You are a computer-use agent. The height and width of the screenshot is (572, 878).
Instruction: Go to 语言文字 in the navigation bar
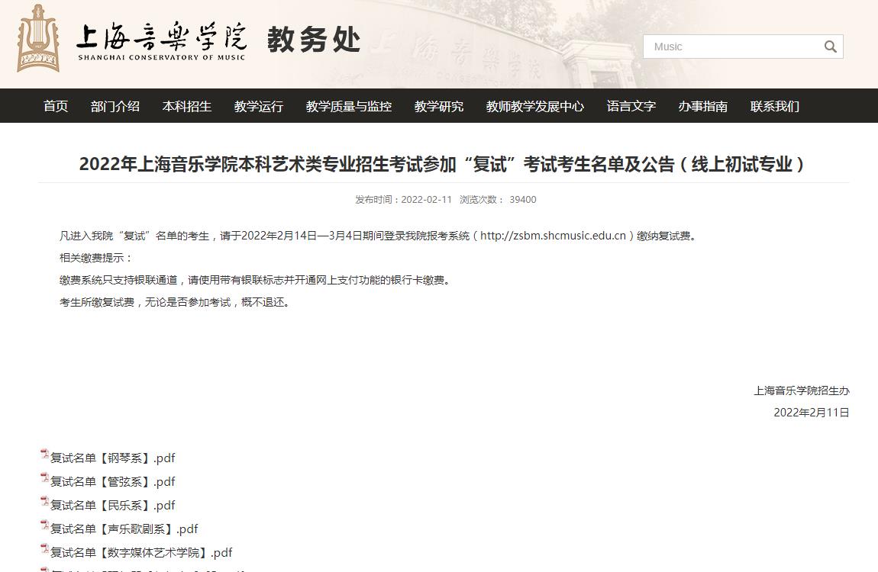pos(631,106)
